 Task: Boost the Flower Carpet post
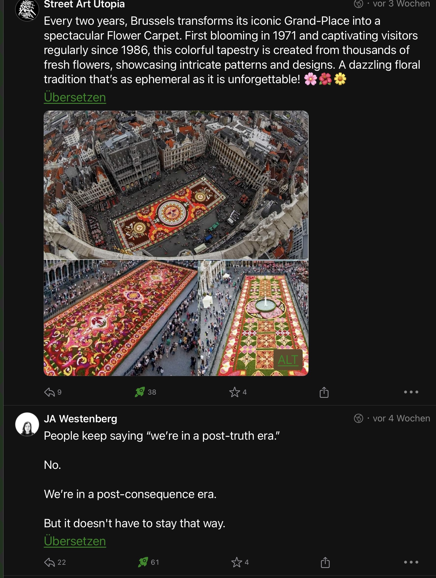coord(140,392)
